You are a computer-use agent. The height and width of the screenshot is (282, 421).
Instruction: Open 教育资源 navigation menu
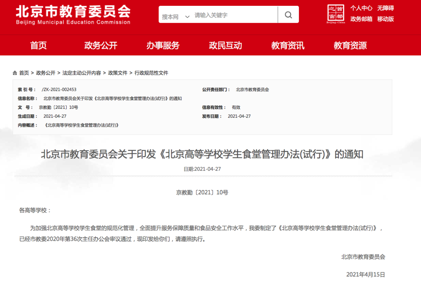click(350, 45)
